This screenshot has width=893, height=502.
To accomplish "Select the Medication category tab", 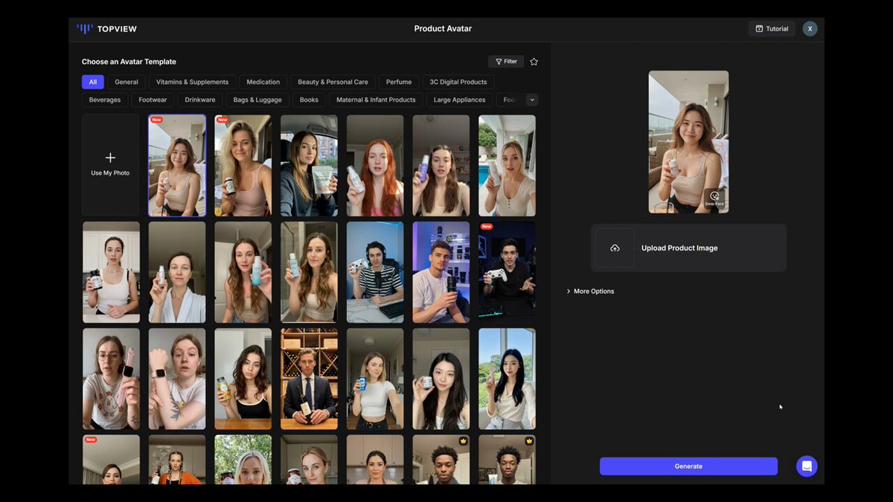I will [x=263, y=82].
